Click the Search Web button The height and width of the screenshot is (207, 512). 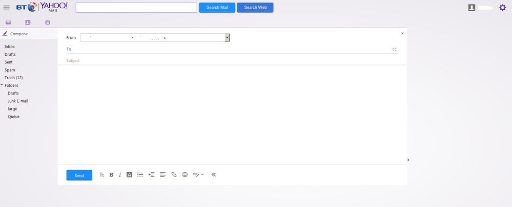pos(255,8)
